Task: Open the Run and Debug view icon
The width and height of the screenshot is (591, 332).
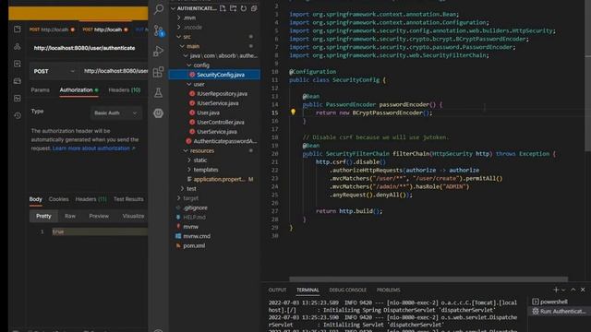Action: coord(159,52)
